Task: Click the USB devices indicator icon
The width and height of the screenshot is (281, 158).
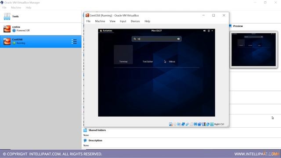Action: [x=187, y=124]
